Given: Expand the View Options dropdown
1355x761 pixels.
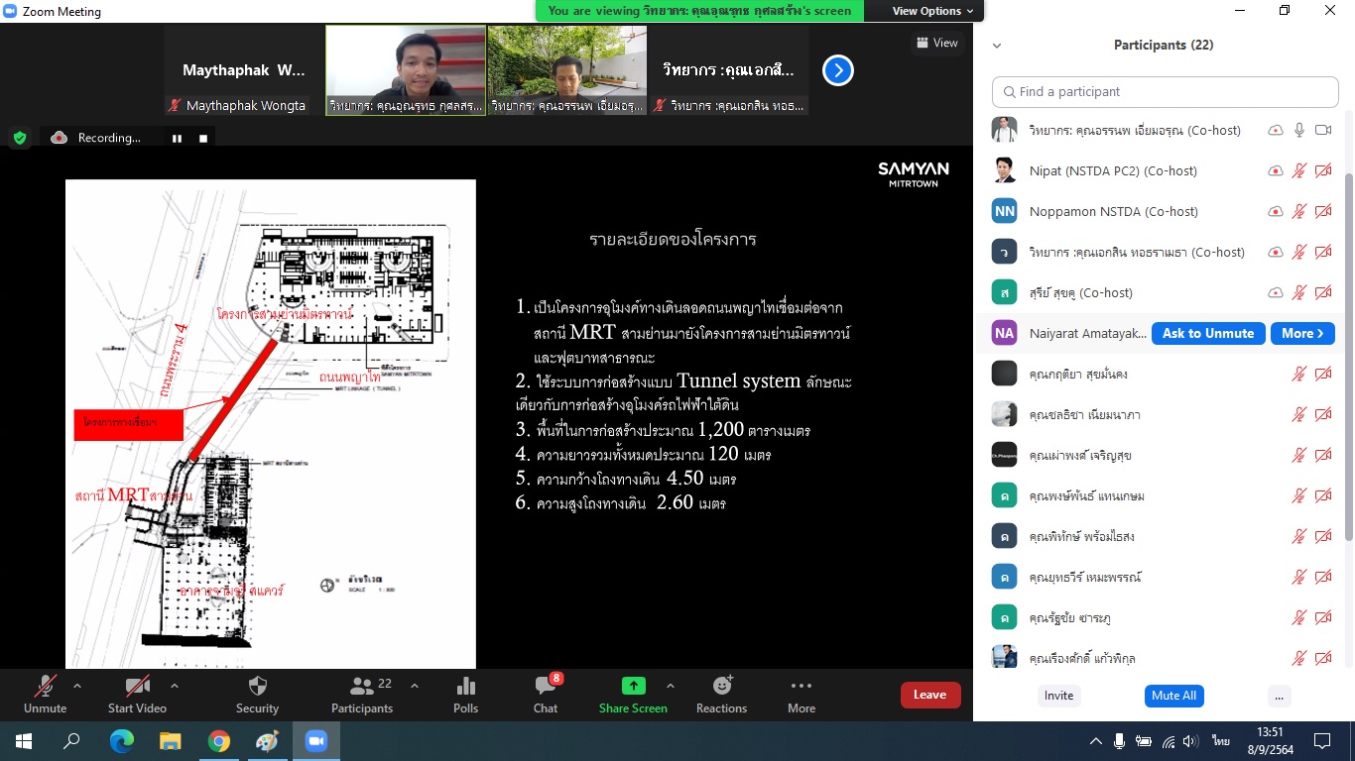Looking at the screenshot, I should click(x=931, y=11).
